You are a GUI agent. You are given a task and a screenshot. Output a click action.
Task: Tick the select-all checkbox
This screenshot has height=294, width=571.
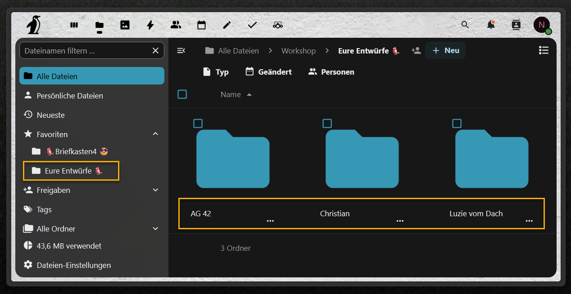click(x=182, y=94)
